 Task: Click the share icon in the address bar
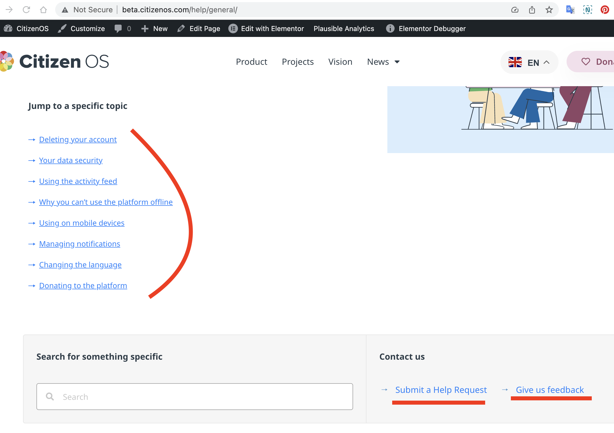(x=532, y=10)
